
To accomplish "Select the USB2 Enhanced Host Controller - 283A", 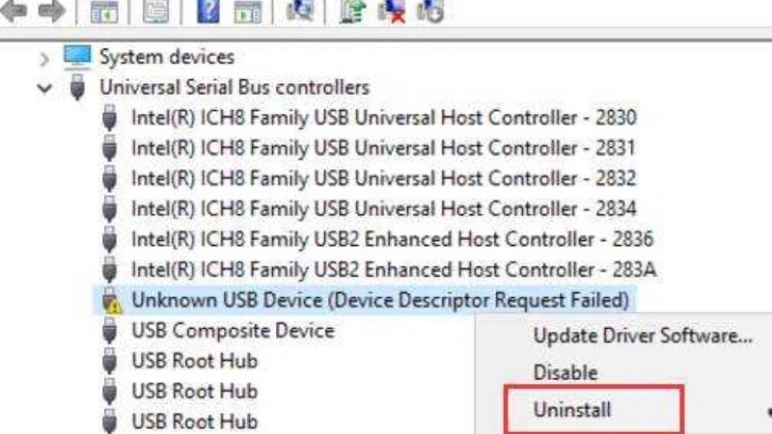I will (x=394, y=269).
